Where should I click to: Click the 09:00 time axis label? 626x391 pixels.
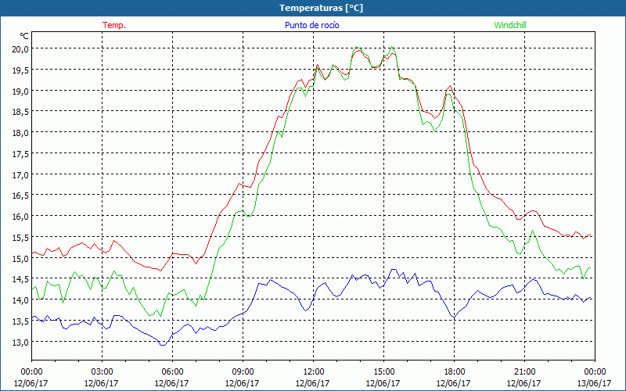coord(243,371)
